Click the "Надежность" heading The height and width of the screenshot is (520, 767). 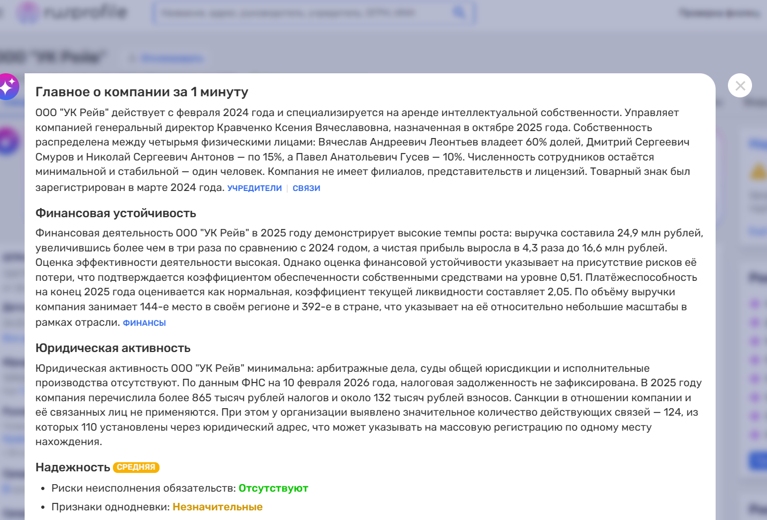(73, 467)
